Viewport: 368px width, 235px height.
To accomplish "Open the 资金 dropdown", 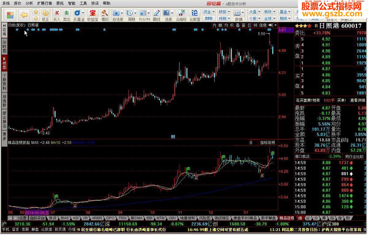I will click(x=209, y=12).
